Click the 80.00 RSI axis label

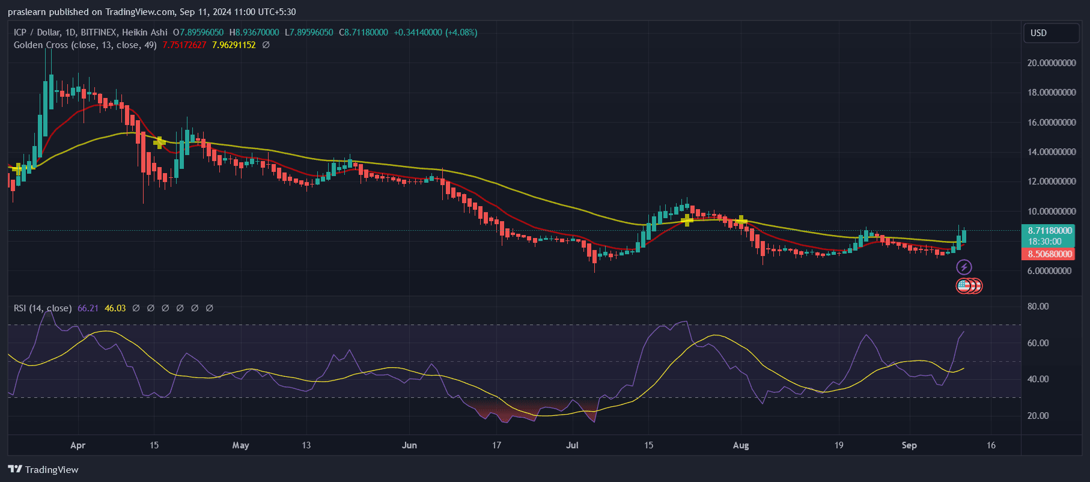(1038, 307)
